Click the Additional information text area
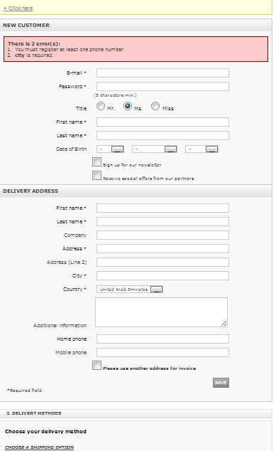276x451 pixels. coord(161,312)
